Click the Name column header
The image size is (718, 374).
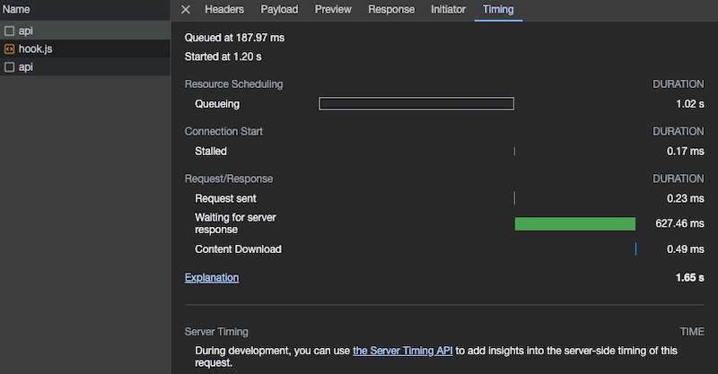(x=17, y=10)
